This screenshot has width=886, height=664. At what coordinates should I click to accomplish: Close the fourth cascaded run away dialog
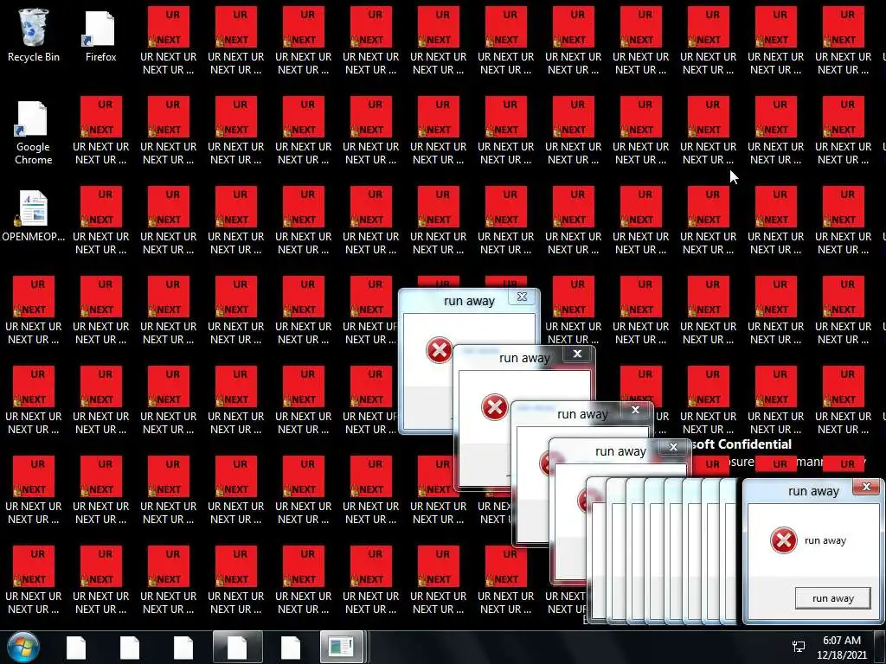click(x=673, y=447)
